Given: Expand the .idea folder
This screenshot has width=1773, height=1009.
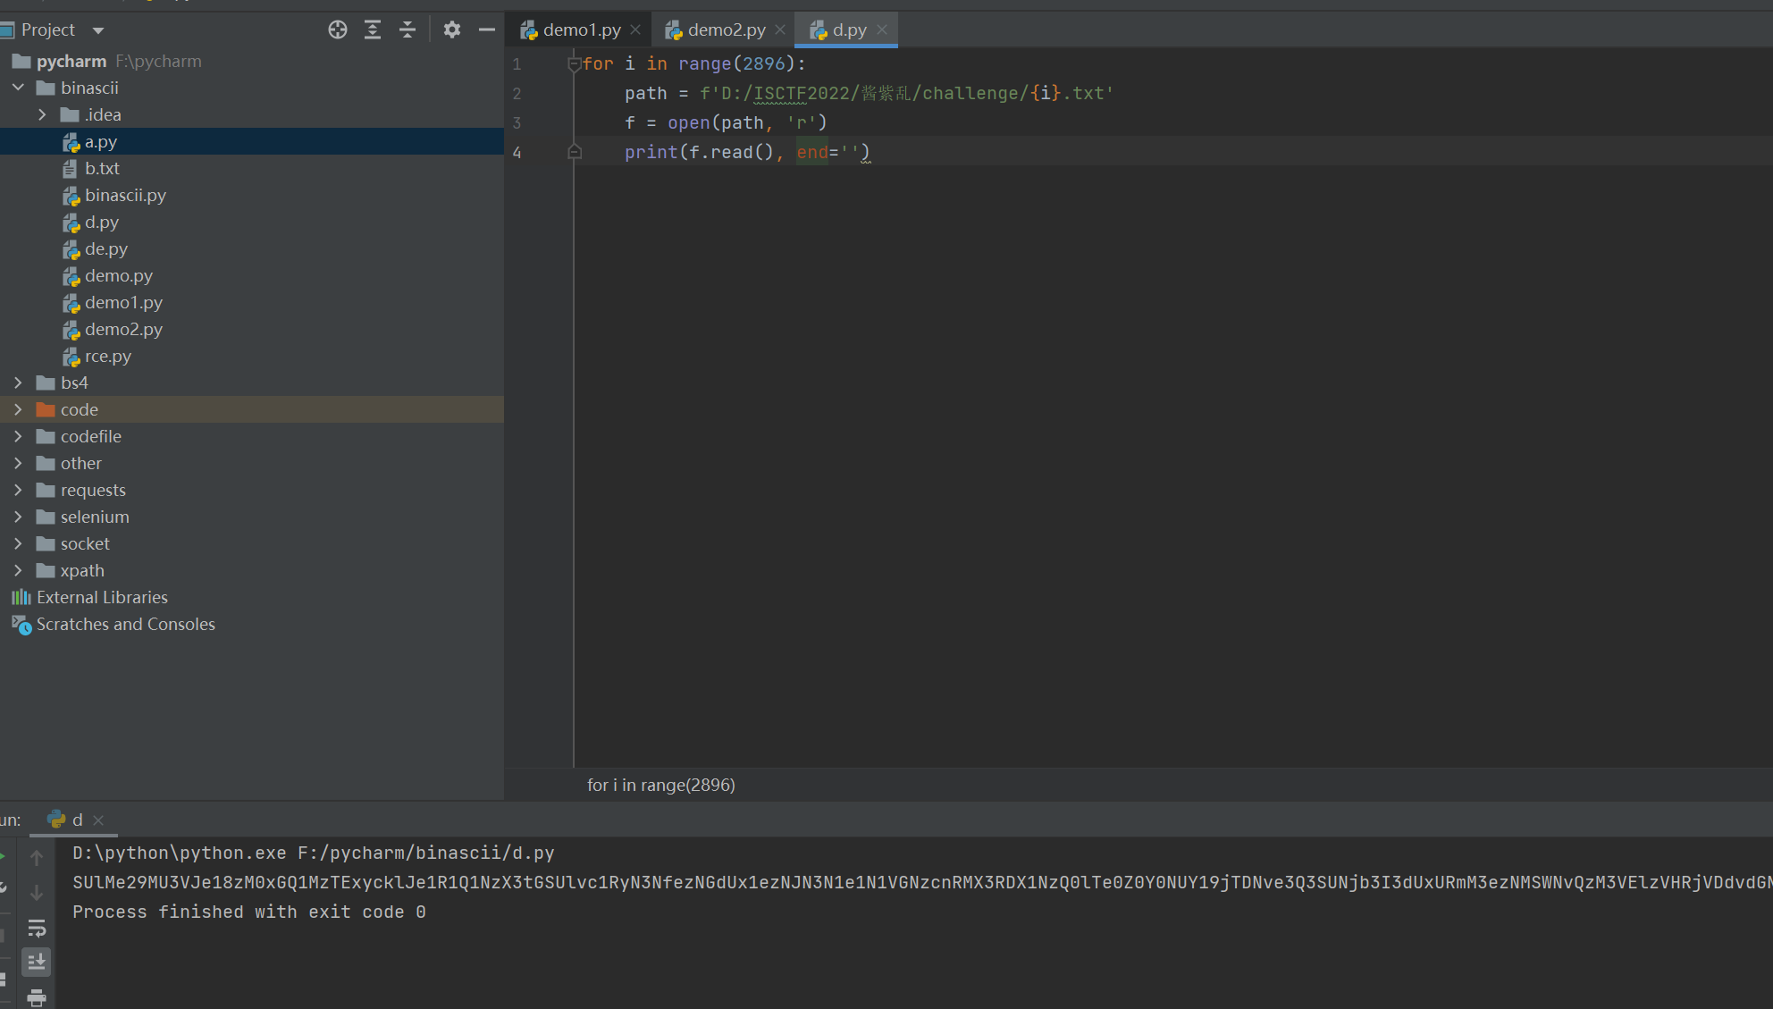Looking at the screenshot, I should point(42,114).
